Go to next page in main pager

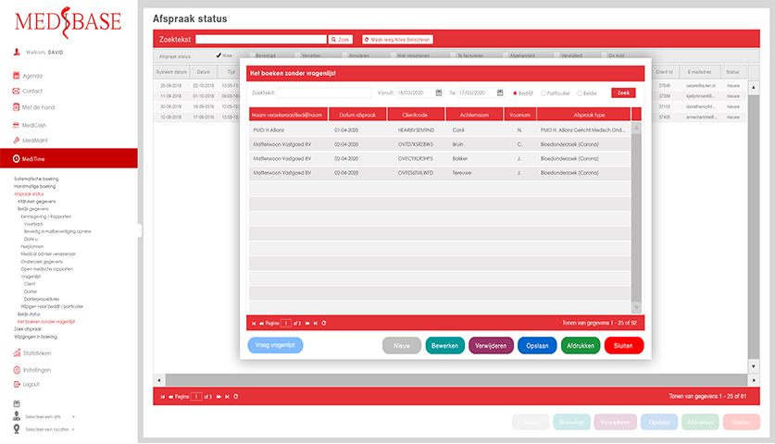pyautogui.click(x=219, y=397)
